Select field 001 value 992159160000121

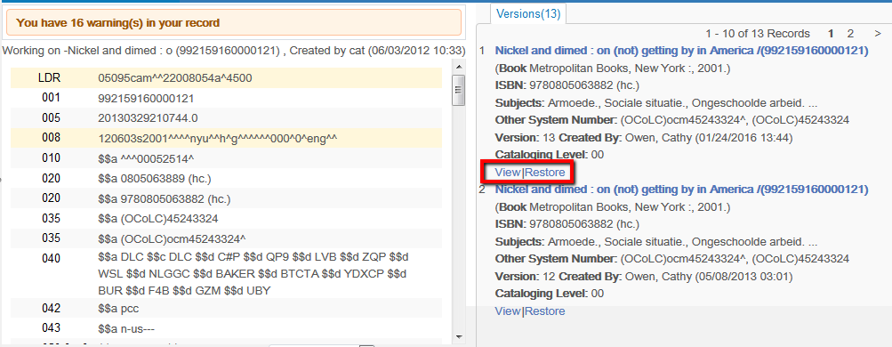pos(146,99)
